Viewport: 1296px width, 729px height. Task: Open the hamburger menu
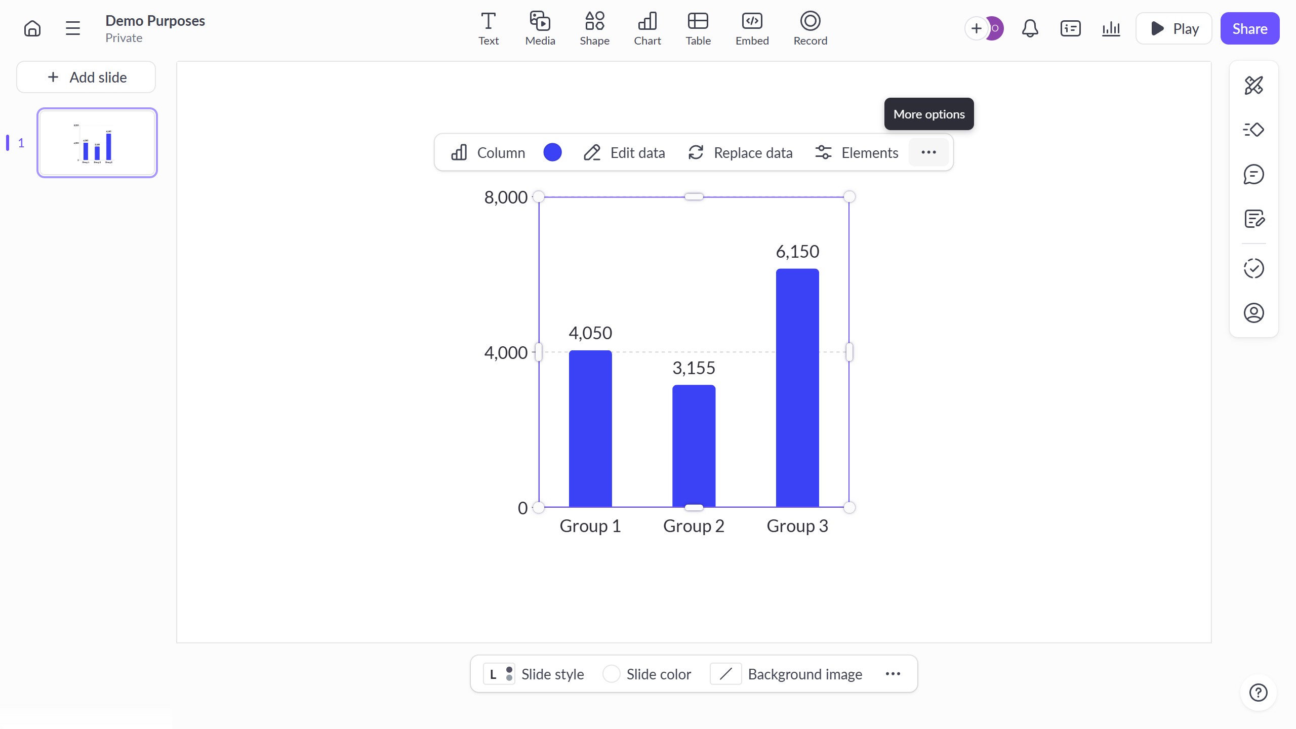73,28
